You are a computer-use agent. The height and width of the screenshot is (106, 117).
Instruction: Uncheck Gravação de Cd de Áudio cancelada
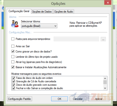click(13, 81)
